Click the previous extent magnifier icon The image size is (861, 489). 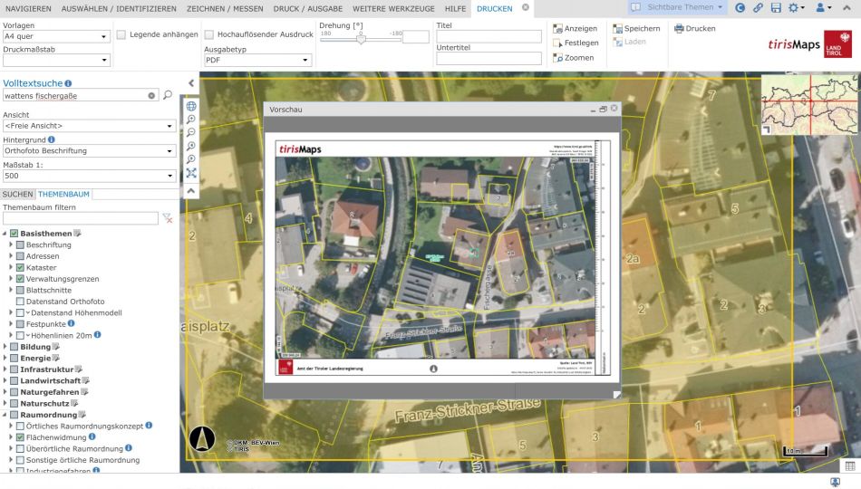(x=191, y=146)
